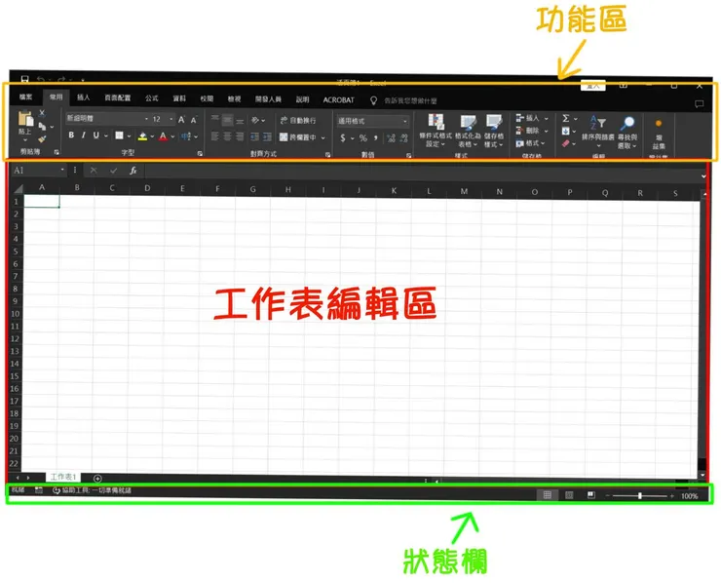Open the number format (通用格式) dropdown
This screenshot has width=721, height=583.
[405, 122]
